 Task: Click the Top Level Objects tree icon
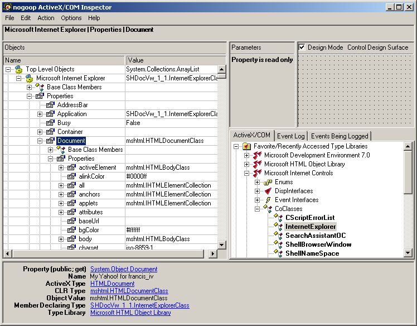click(18, 69)
